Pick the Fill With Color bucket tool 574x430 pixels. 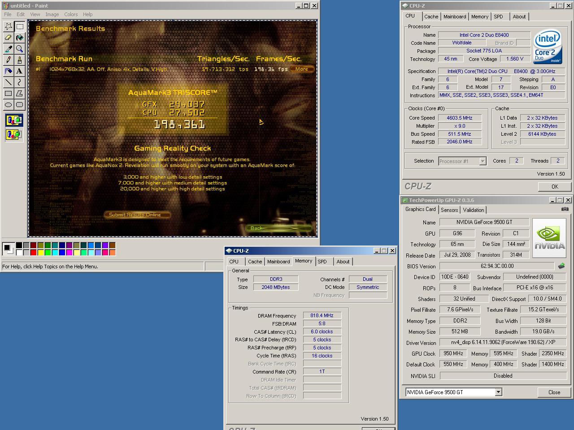pos(20,38)
